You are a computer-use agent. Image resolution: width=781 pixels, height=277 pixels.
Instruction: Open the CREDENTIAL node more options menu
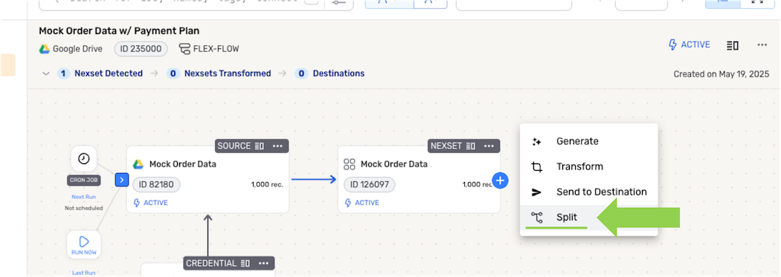[x=264, y=263]
